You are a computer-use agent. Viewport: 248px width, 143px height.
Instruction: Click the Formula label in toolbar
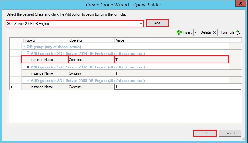227,32
